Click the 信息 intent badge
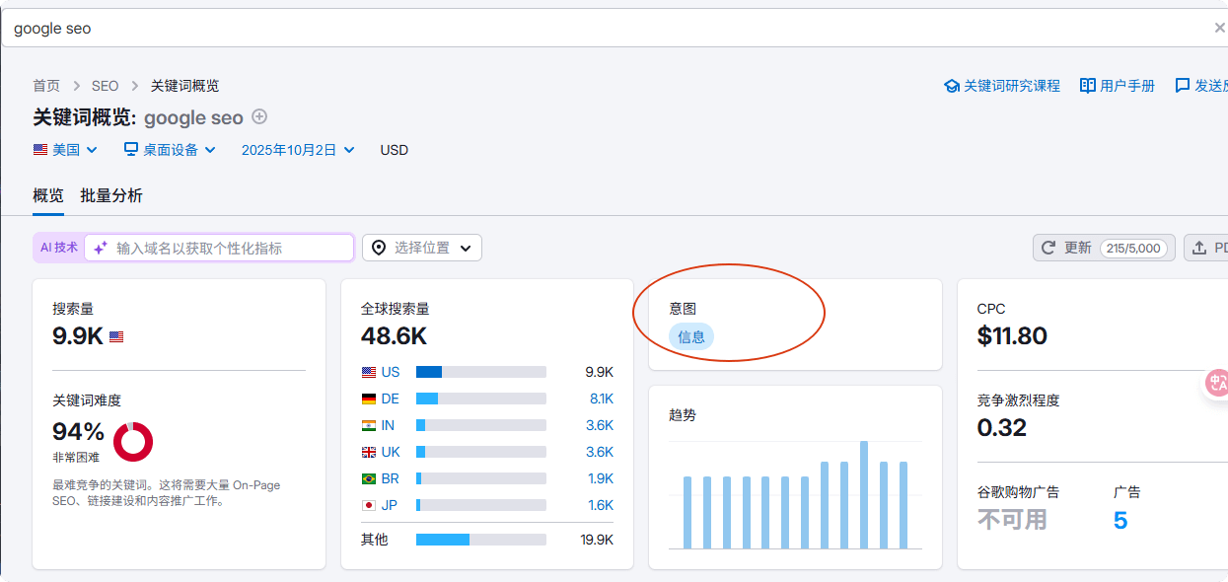Screen dimensions: 1228x582 [x=691, y=336]
